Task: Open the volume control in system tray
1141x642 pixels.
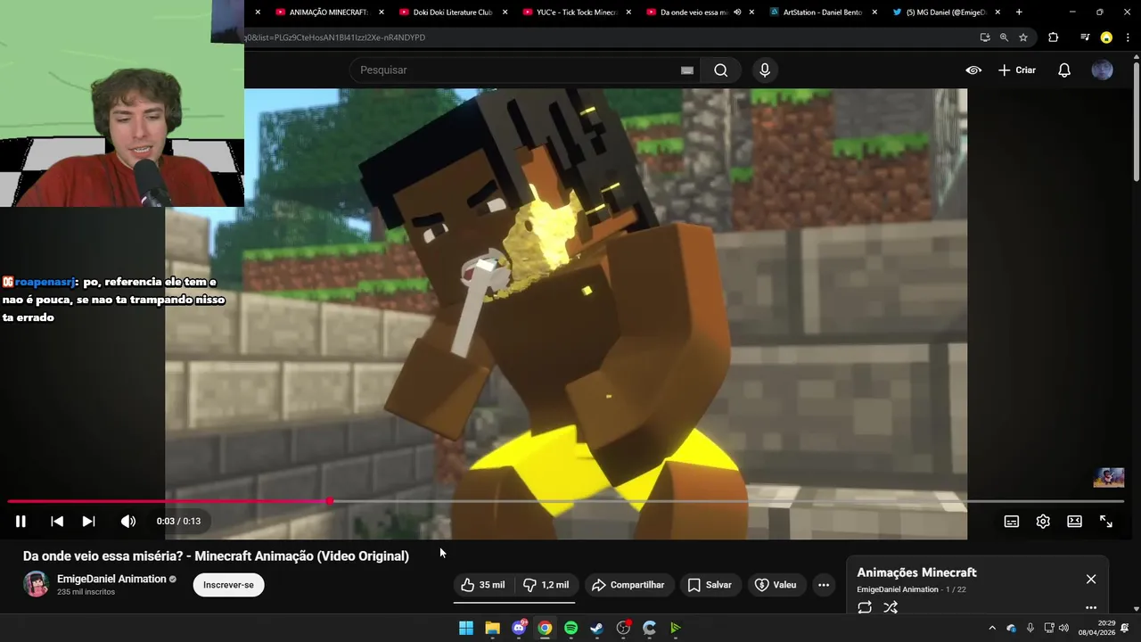Action: (x=1063, y=629)
